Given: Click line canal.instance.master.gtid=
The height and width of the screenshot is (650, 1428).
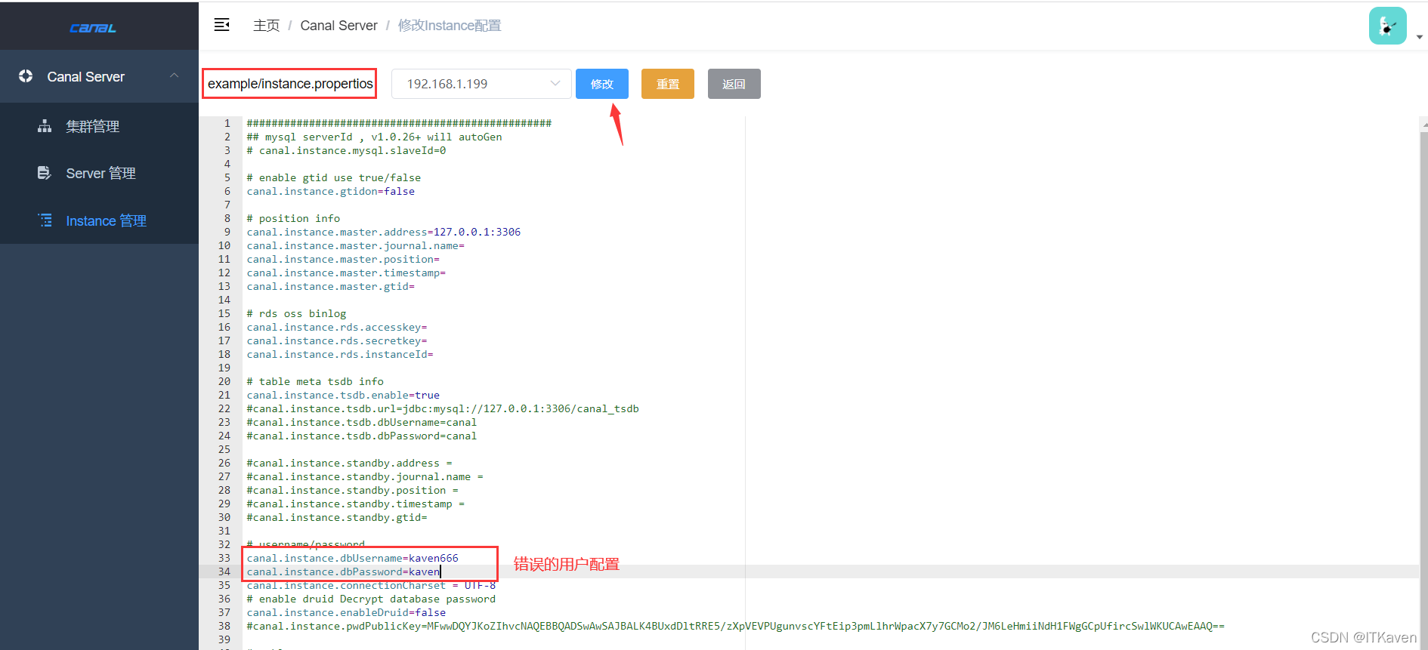Looking at the screenshot, I should coord(330,286).
